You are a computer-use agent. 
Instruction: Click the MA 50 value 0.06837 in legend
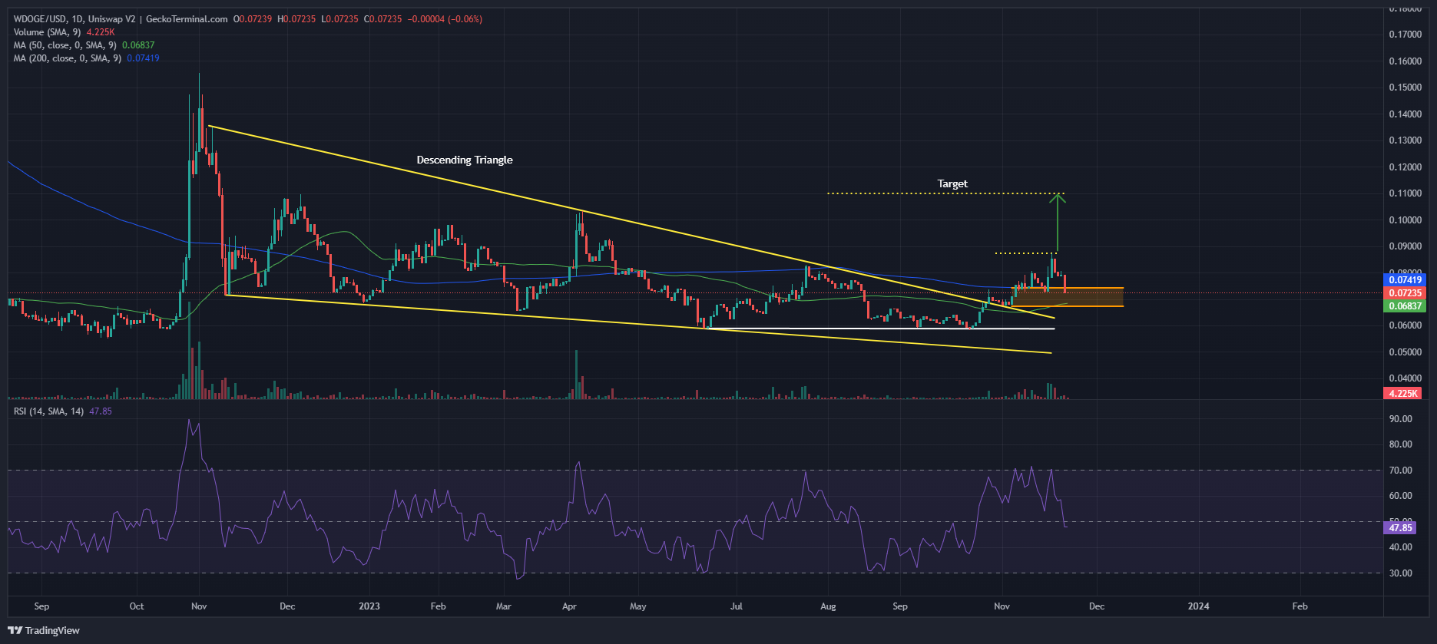(138, 45)
